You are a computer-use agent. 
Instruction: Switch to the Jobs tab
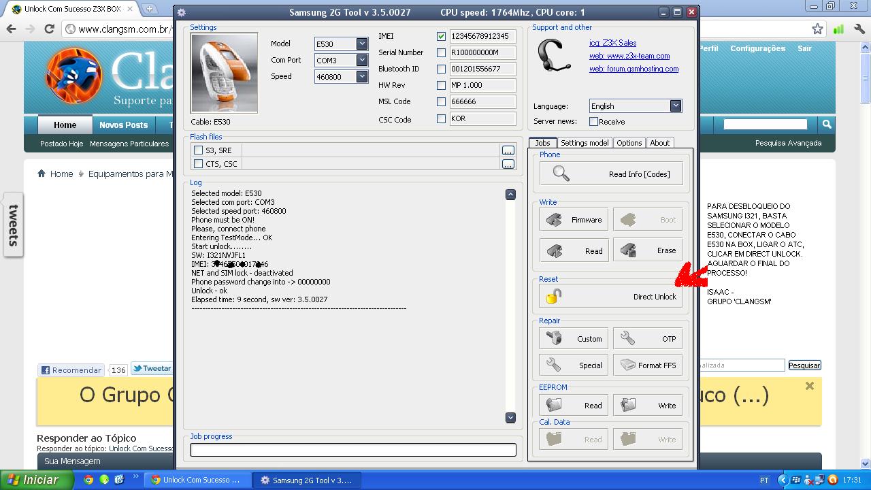tap(542, 143)
